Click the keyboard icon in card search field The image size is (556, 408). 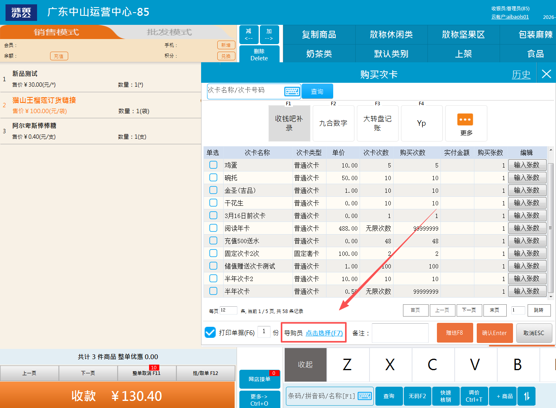point(292,91)
